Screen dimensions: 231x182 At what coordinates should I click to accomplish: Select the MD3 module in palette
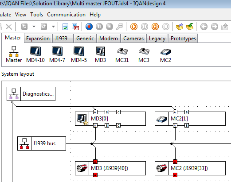coord(100,54)
